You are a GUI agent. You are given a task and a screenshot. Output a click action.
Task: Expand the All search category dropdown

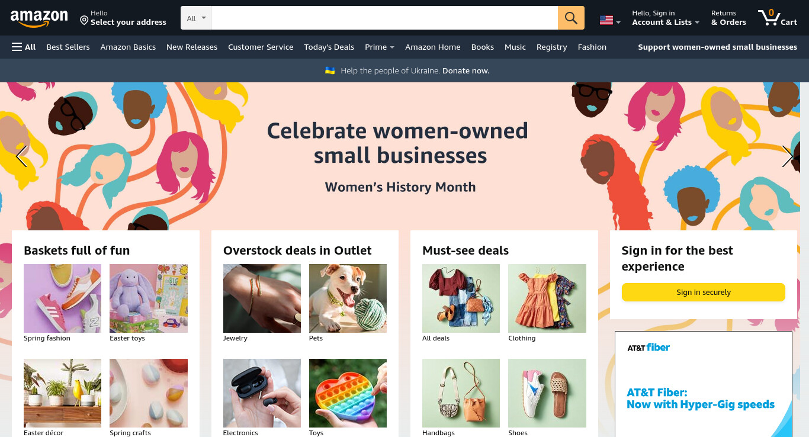point(196,18)
